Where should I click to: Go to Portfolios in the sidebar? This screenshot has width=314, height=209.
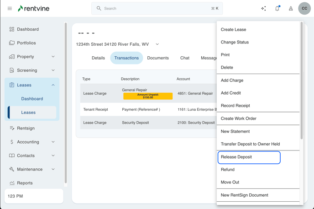[x=26, y=43]
